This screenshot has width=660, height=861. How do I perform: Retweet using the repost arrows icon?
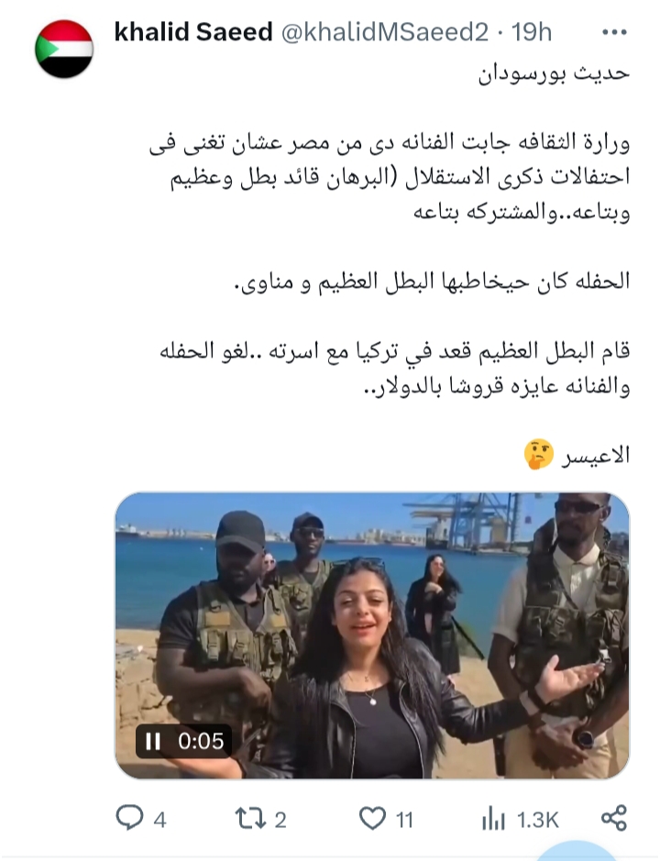pos(251,819)
